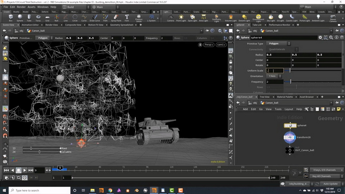Image resolution: width=345 pixels, height=194 pixels.
Task: Switch to the Render View tab
Action: (51, 25)
